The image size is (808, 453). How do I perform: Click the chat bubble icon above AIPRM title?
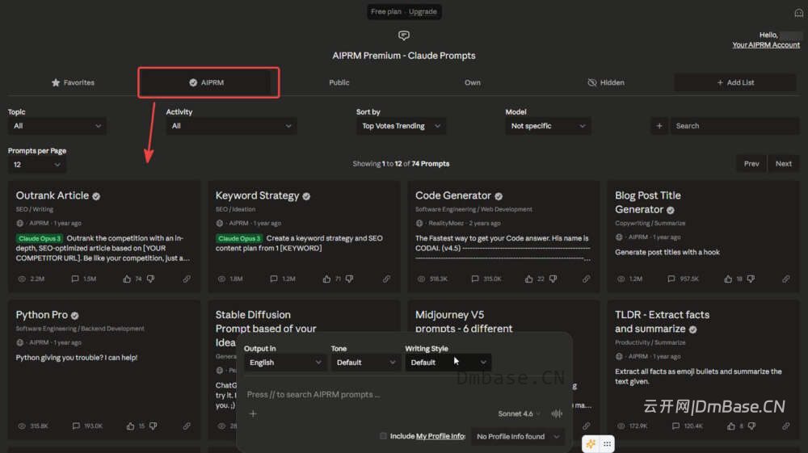(403, 35)
